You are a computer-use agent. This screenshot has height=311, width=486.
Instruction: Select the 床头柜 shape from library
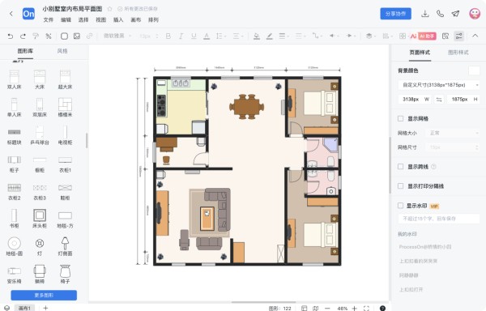40,219
